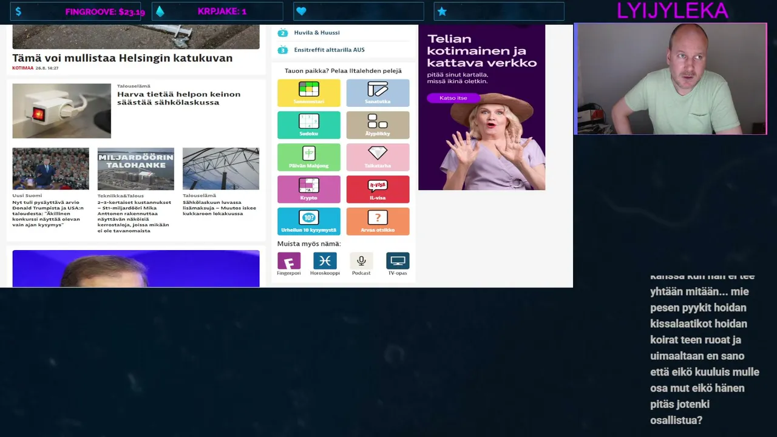Viewport: 777px width, 437px height.
Task: Open the Mika Anttonen kerrostalo article text
Action: coord(134,217)
